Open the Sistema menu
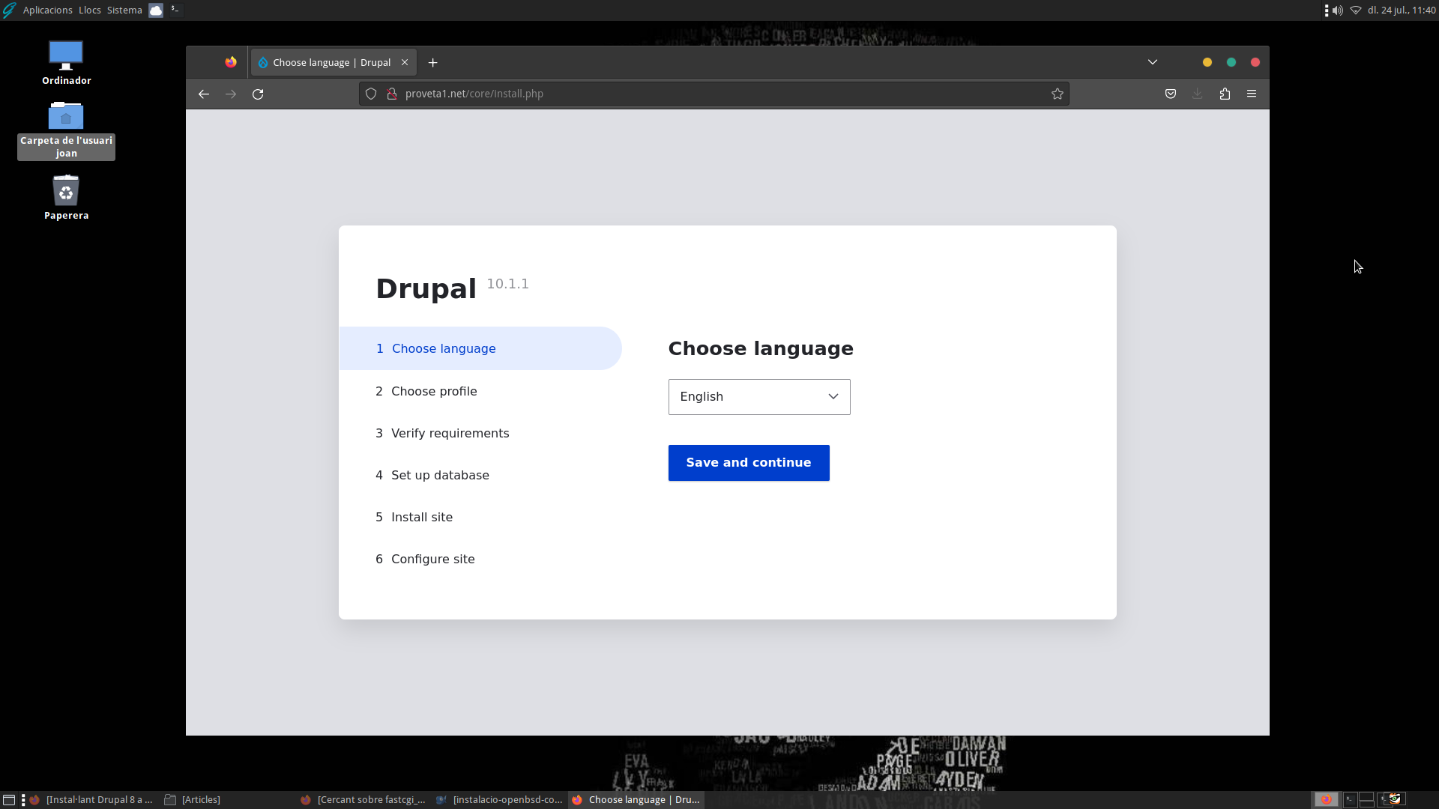 click(x=124, y=10)
